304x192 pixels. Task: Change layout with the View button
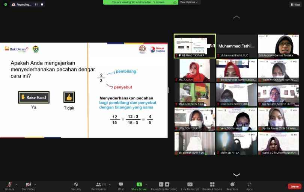tap(295, 5)
